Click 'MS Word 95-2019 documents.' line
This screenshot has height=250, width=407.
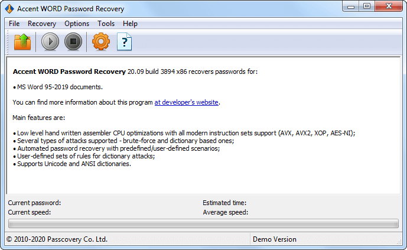pos(58,87)
